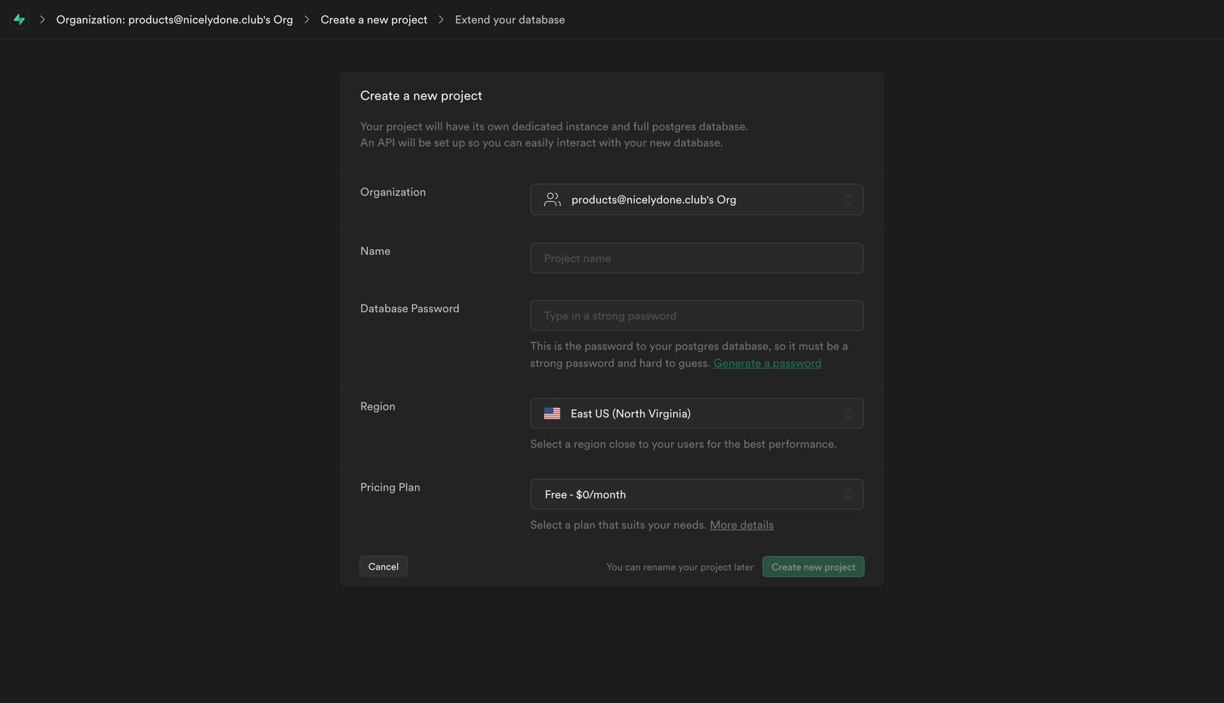The image size is (1224, 703).
Task: Open the Organization dropdown
Action: (696, 199)
